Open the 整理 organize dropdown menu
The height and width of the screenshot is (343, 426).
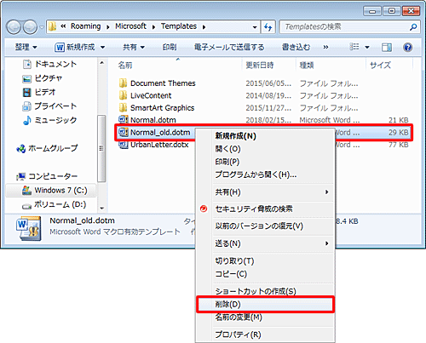tap(26, 47)
